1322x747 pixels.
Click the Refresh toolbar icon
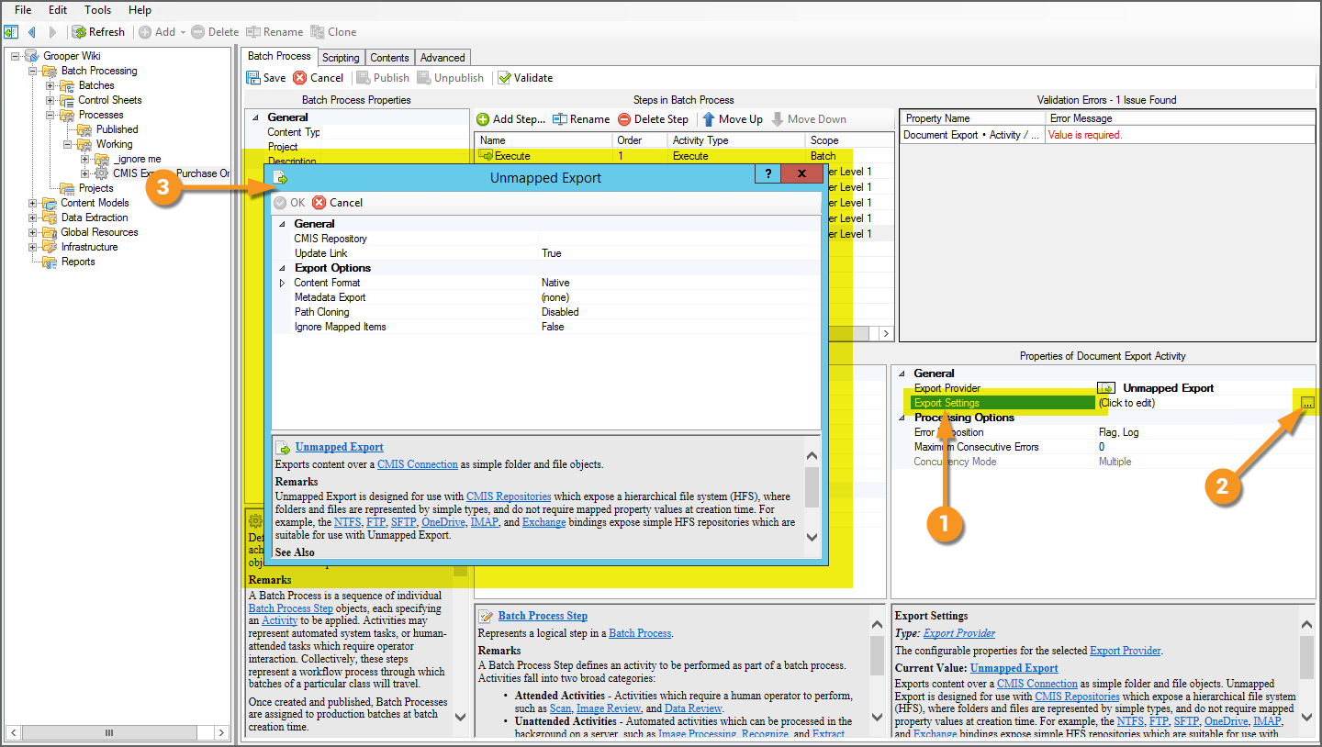point(80,32)
